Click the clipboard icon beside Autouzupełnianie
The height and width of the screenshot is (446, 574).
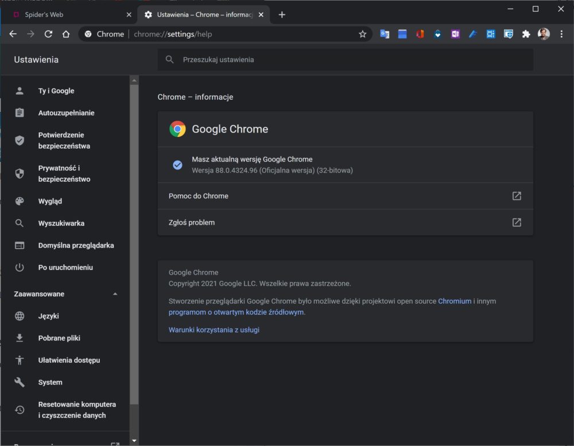pyautogui.click(x=20, y=112)
